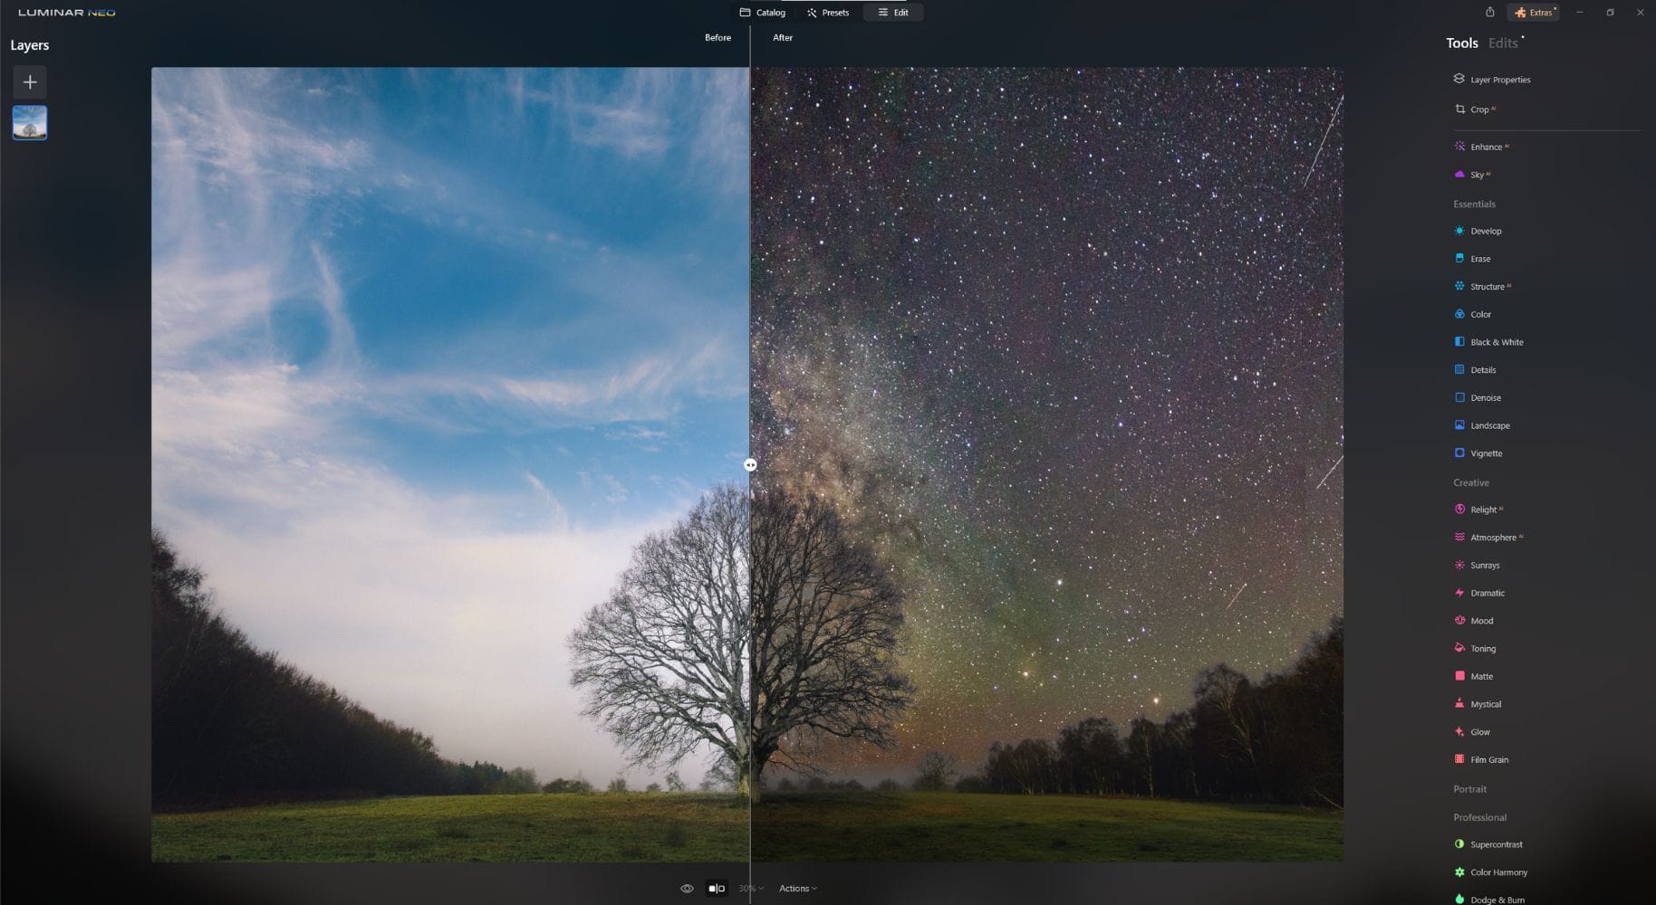Add a new layer with the plus button
This screenshot has width=1656, height=905.
tap(30, 81)
